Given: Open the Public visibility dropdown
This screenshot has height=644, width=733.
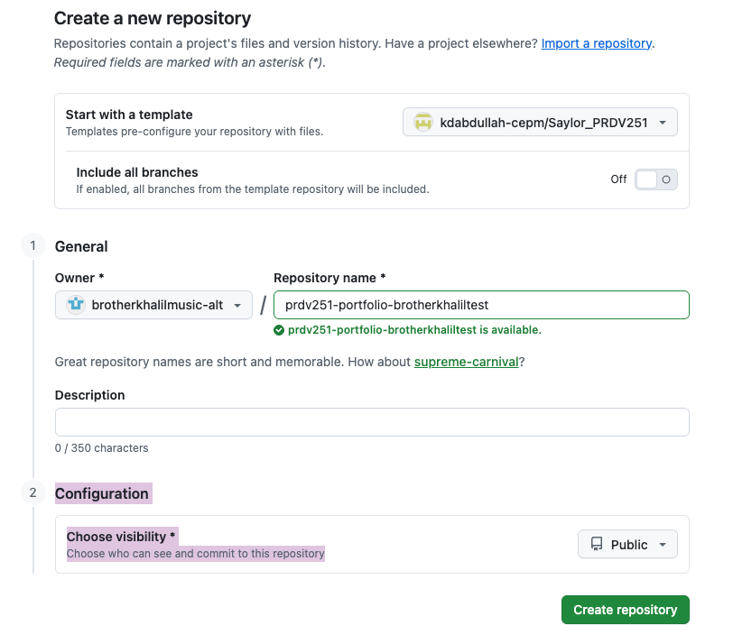Looking at the screenshot, I should [x=627, y=544].
